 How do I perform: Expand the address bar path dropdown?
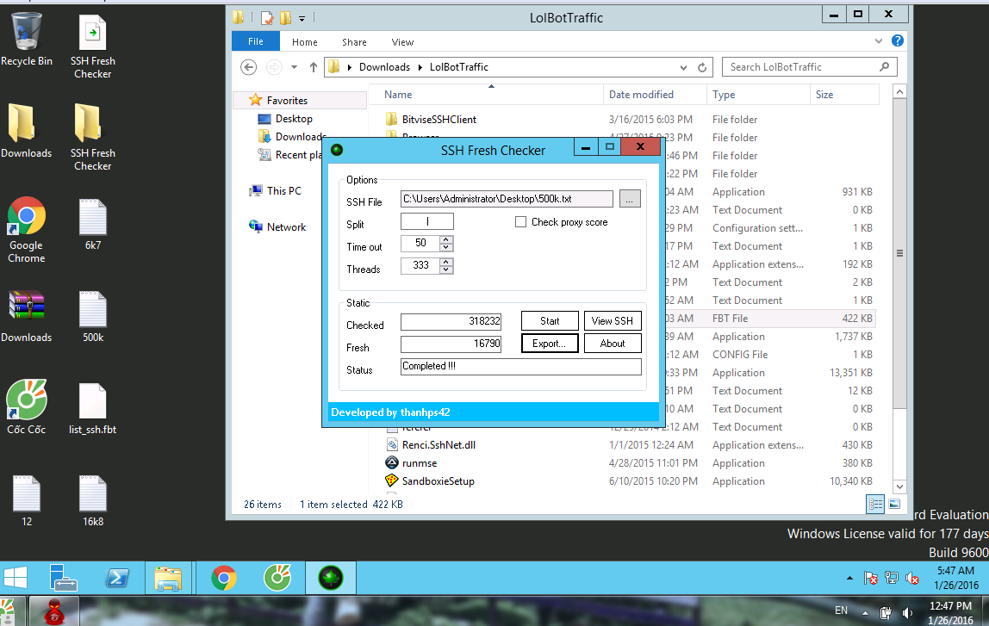point(683,67)
